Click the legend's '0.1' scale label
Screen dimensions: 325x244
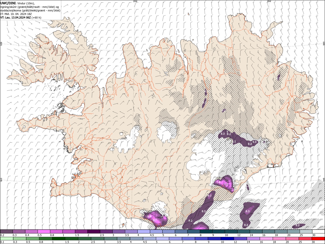[2, 242]
